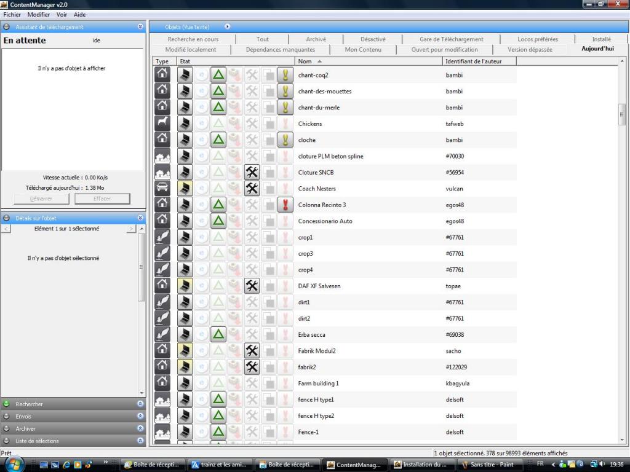Select the Colonna Recinto 3 row name
Image resolution: width=630 pixels, height=472 pixels.
322,205
